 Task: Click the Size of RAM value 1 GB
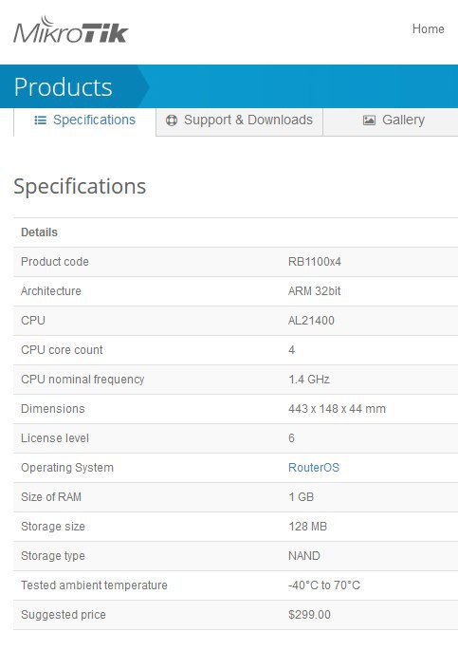[x=301, y=496]
